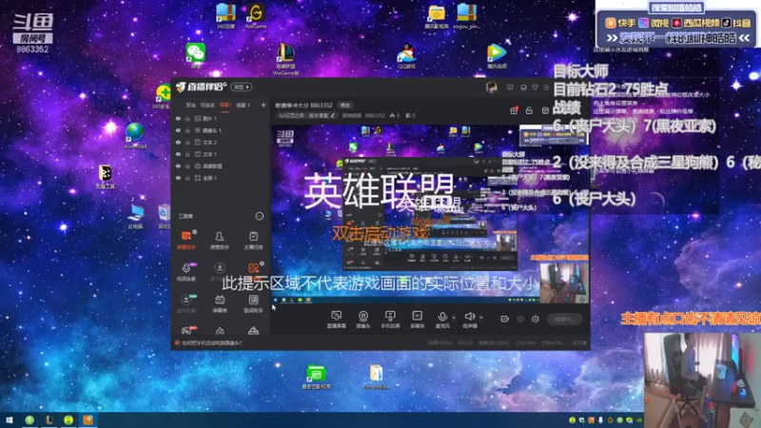Image resolution: width=761 pixels, height=428 pixels.
Task: Toggle lock on 摄像头 1 layer
Action: coord(187,130)
